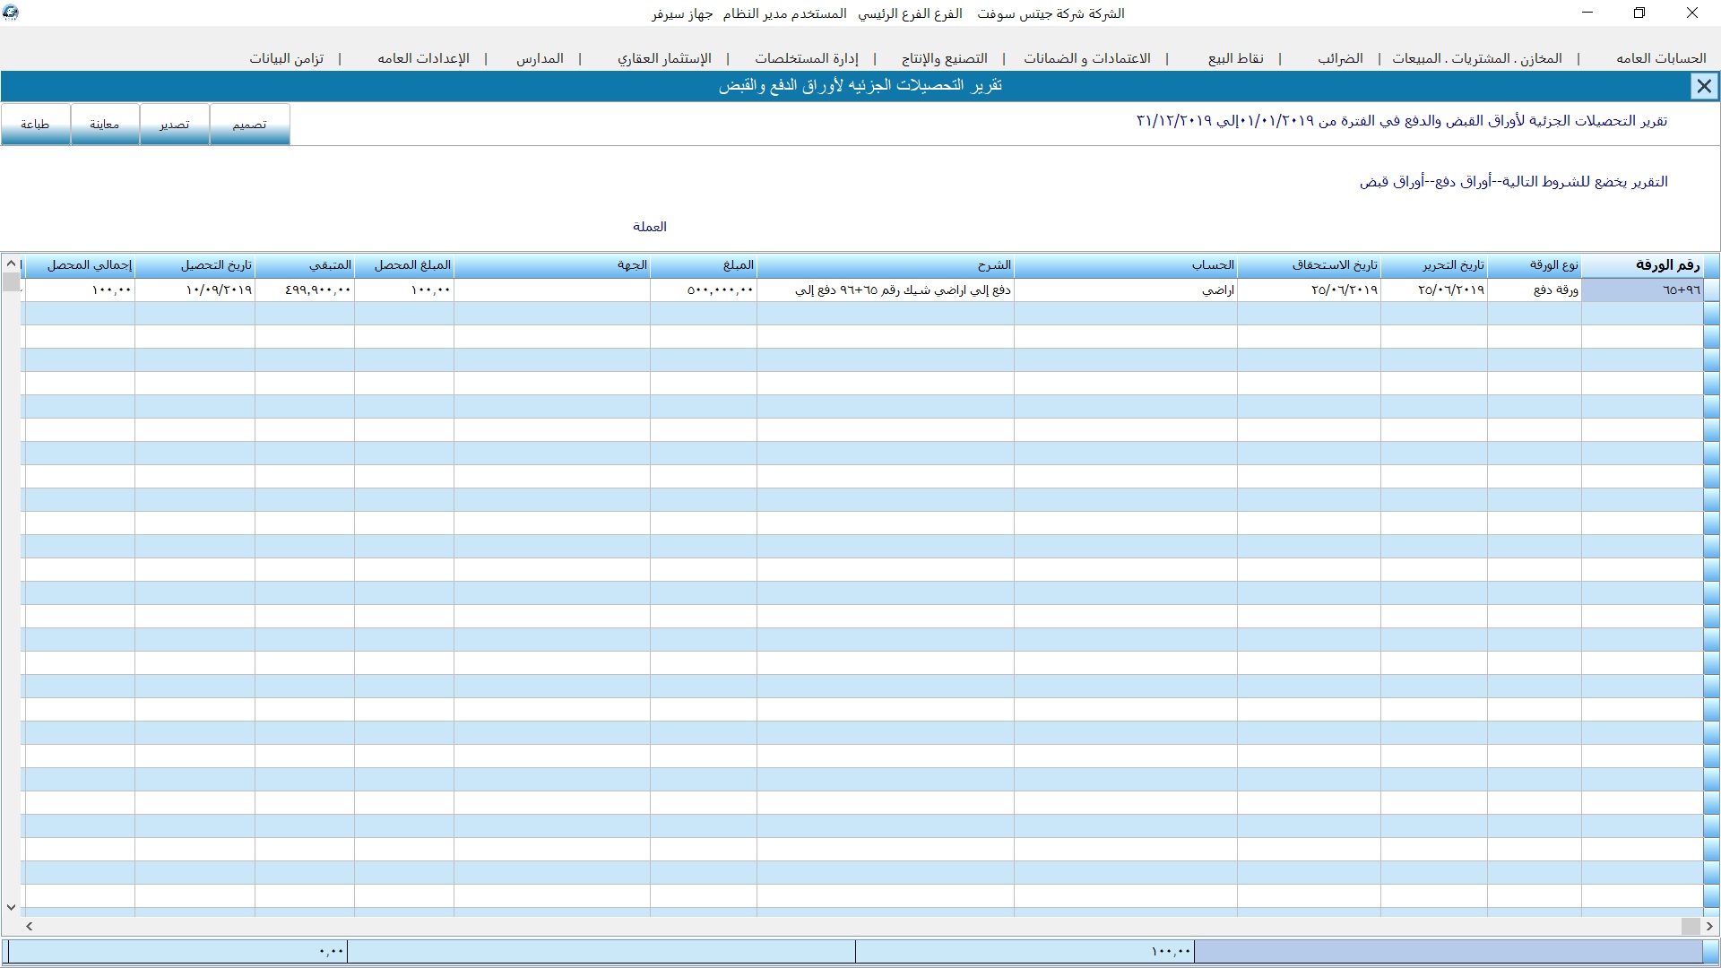Click the تاريخ التحصيل column header
The width and height of the screenshot is (1721, 968).
coord(195,265)
